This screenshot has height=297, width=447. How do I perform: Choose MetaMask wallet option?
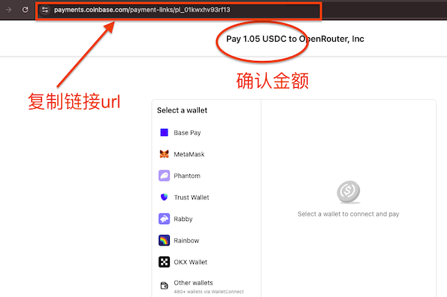click(x=189, y=154)
